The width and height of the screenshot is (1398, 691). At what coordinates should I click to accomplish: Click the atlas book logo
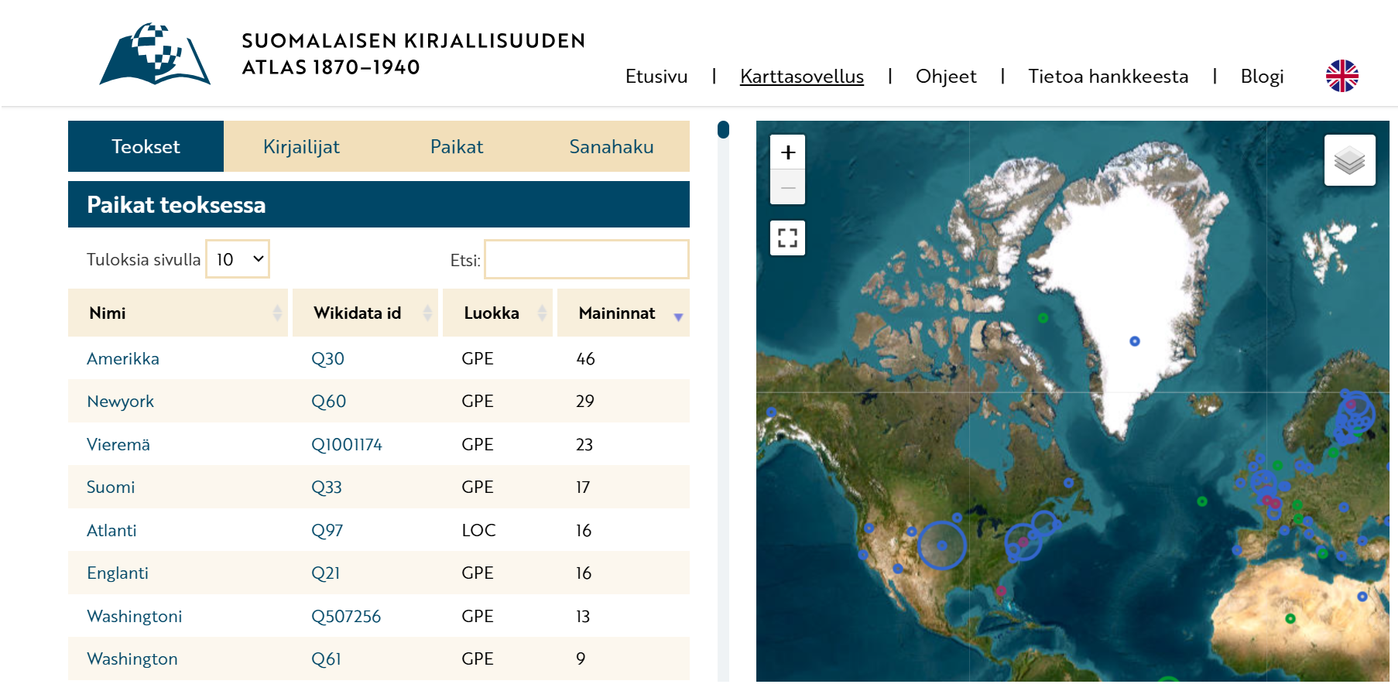pos(155,54)
